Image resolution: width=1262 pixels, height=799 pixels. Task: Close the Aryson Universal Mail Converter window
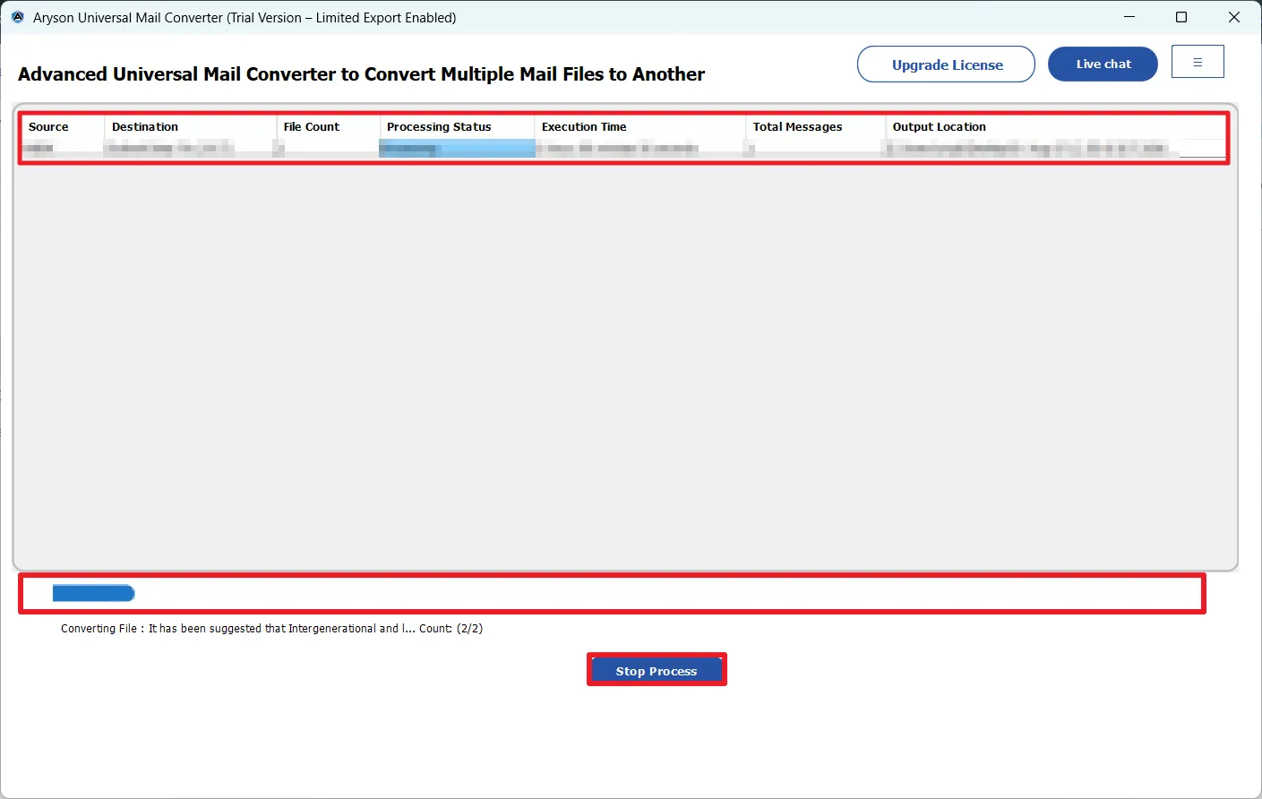[x=1234, y=17]
